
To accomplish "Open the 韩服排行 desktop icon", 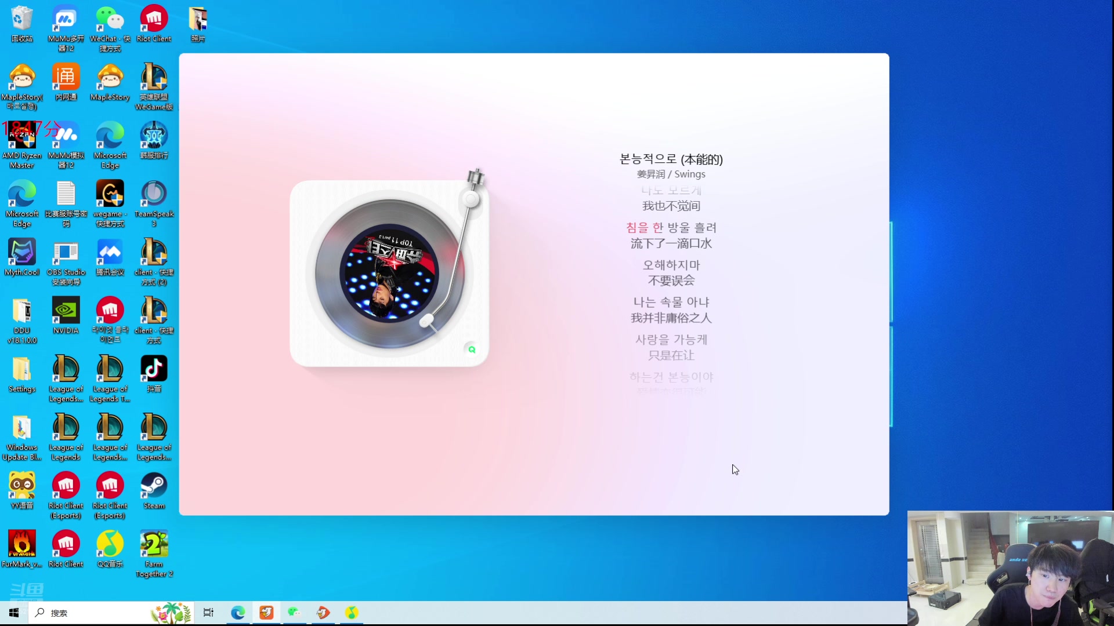I will point(154,141).
